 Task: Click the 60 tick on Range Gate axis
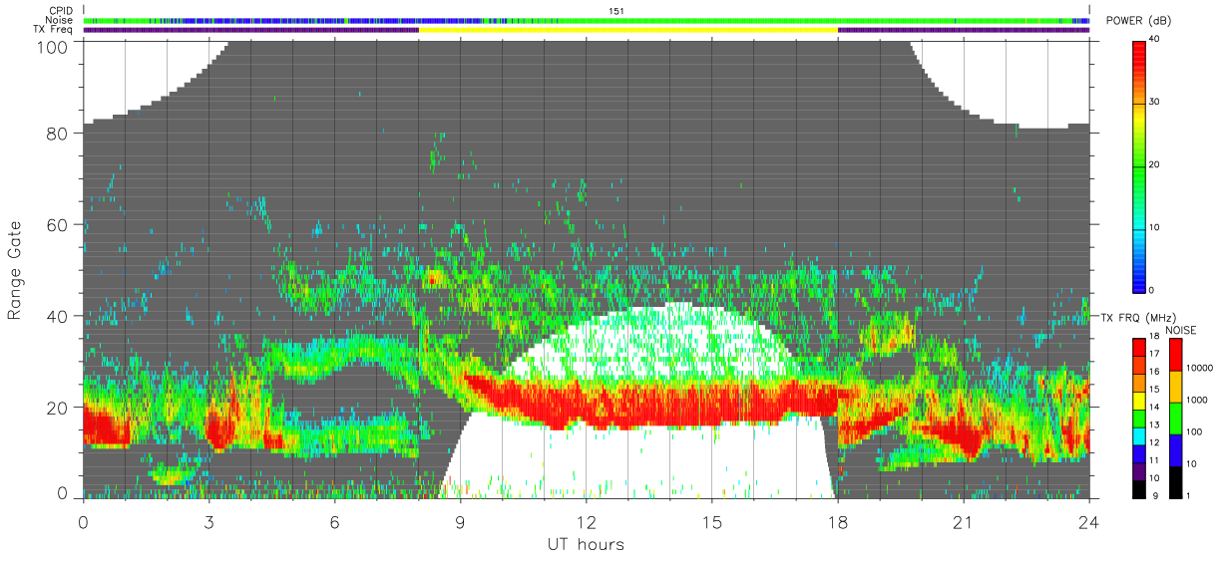(59, 225)
